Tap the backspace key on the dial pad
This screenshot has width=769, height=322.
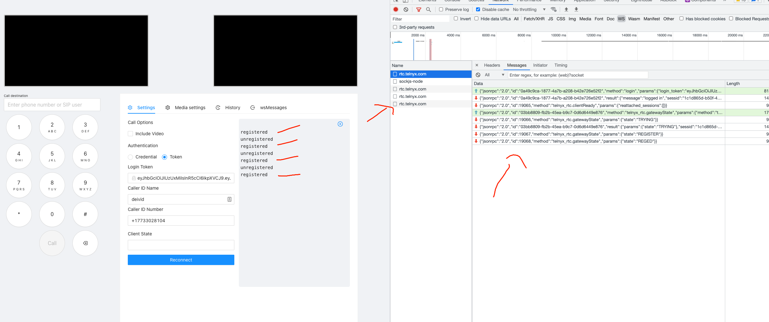click(85, 243)
